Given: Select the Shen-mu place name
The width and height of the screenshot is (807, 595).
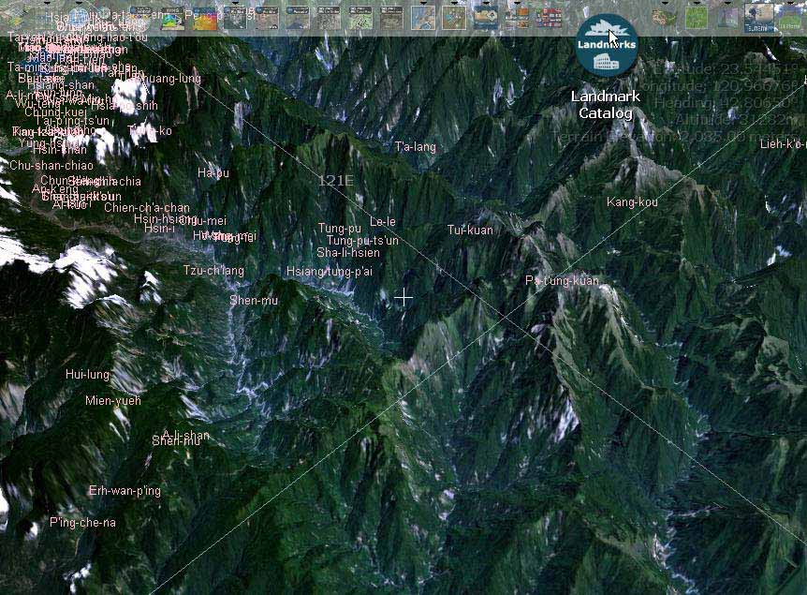Looking at the screenshot, I should pos(254,301).
